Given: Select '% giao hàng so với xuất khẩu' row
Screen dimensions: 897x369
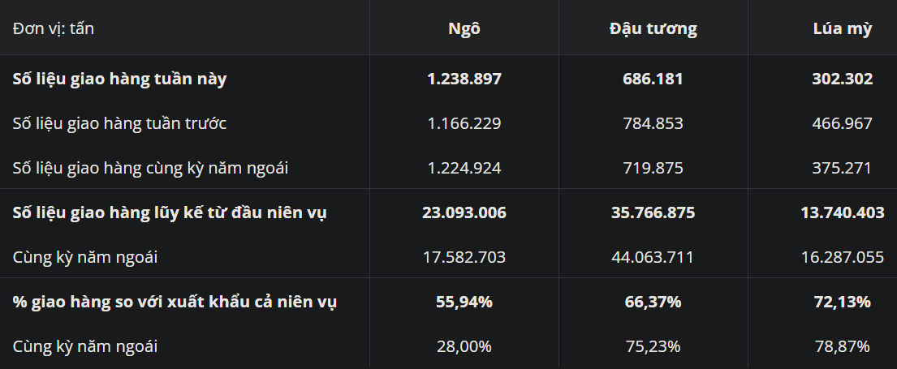Looking at the screenshot, I should pos(175,302).
